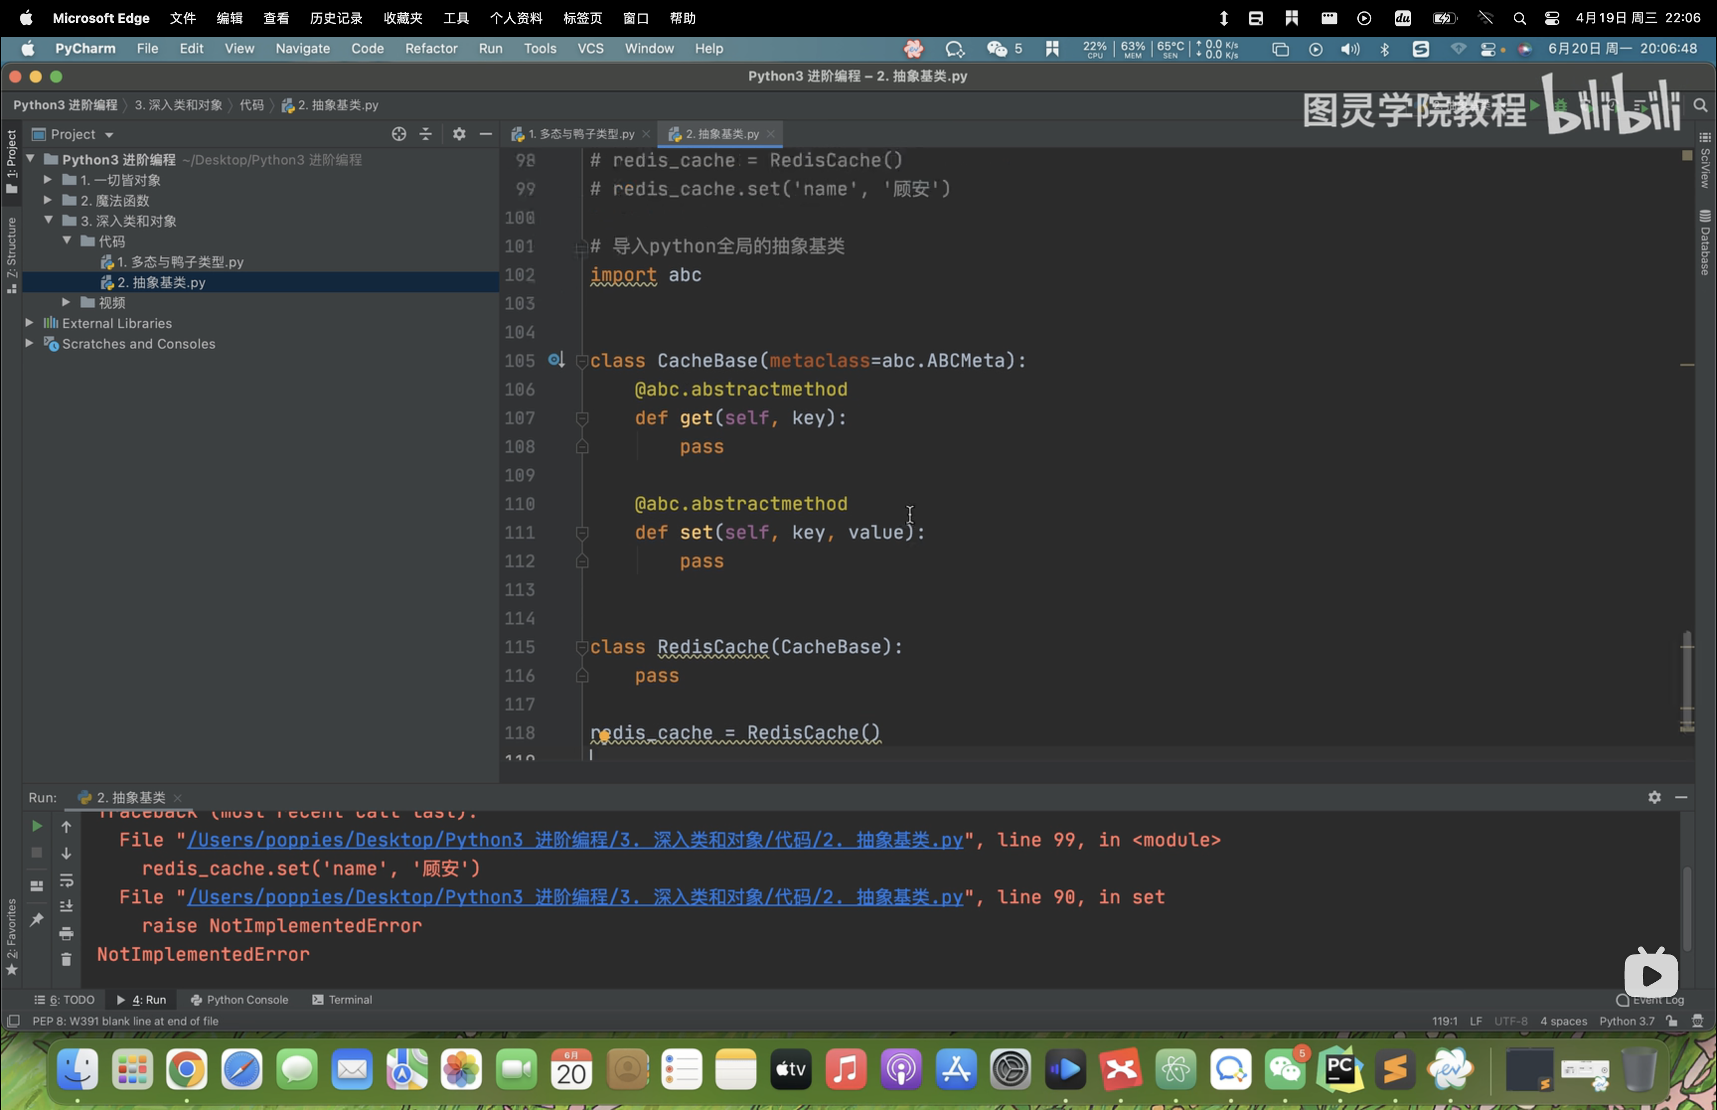Collapse the 3. 深入类和对象 folder
This screenshot has height=1110, width=1717.
tap(48, 220)
